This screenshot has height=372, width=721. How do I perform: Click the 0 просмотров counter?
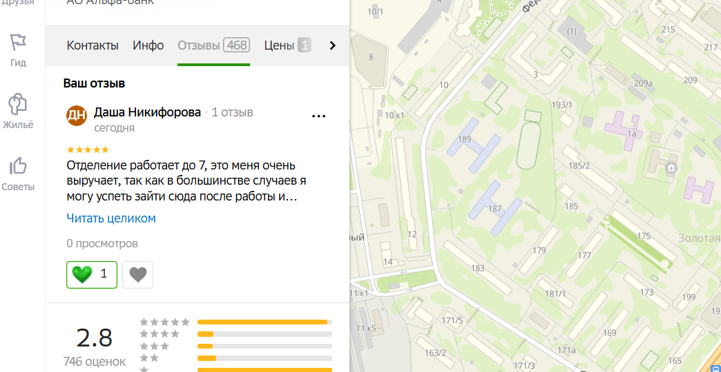[102, 244]
